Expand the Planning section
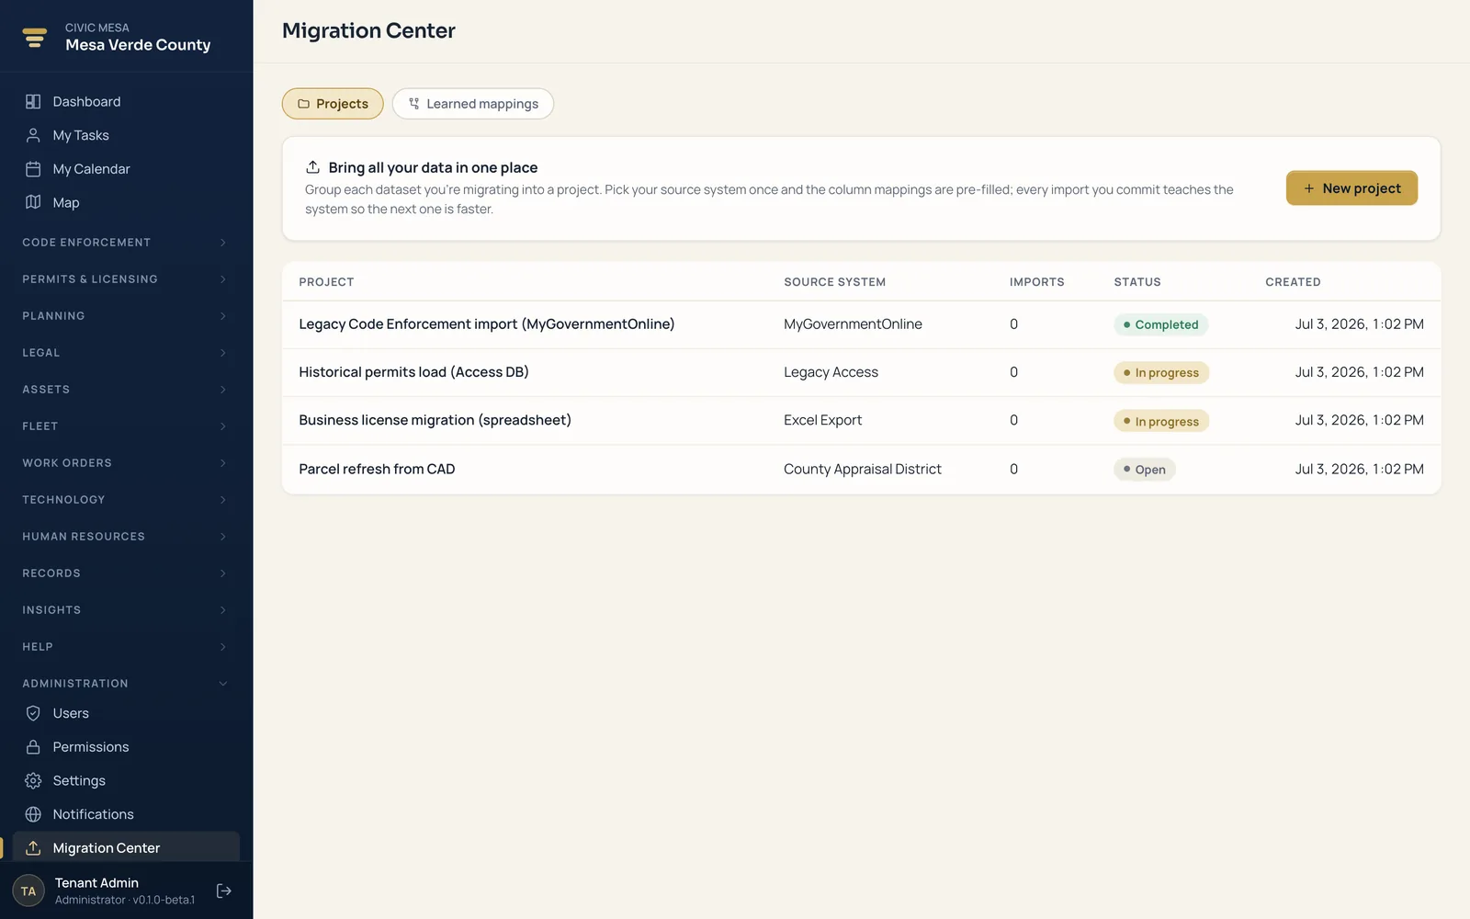The height and width of the screenshot is (919, 1470). coord(126,316)
